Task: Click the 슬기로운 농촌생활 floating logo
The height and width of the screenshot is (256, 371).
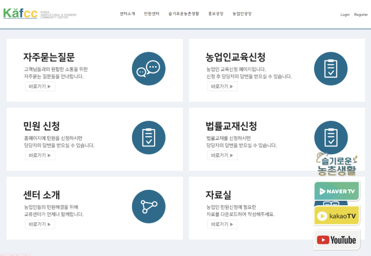Action: pyautogui.click(x=337, y=164)
